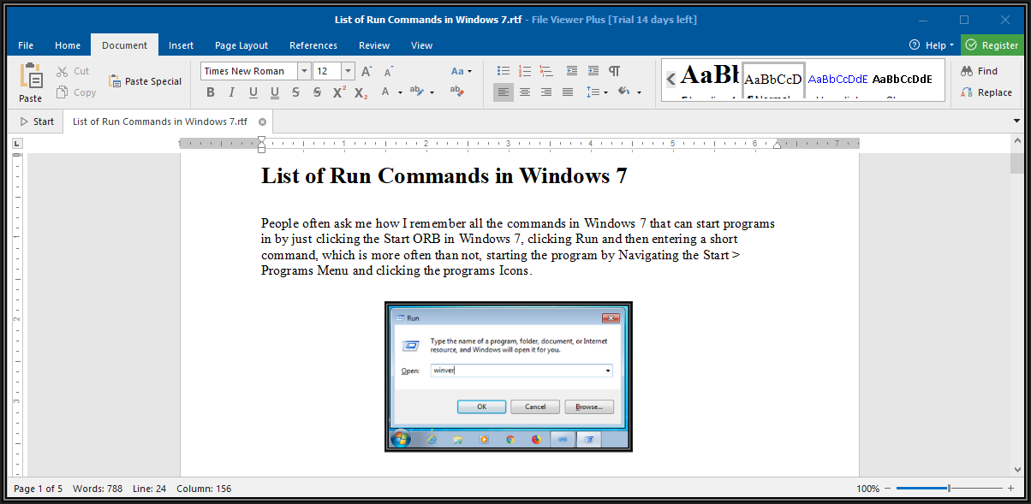Viewport: 1031px width, 504px height.
Task: Click the ruler tab stop selector
Action: click(16, 144)
